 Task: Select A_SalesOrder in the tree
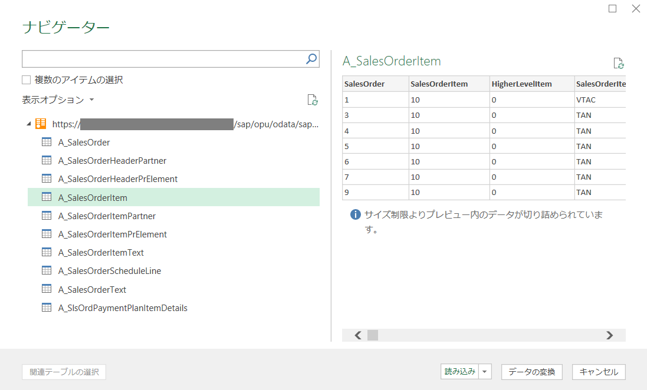pos(84,142)
